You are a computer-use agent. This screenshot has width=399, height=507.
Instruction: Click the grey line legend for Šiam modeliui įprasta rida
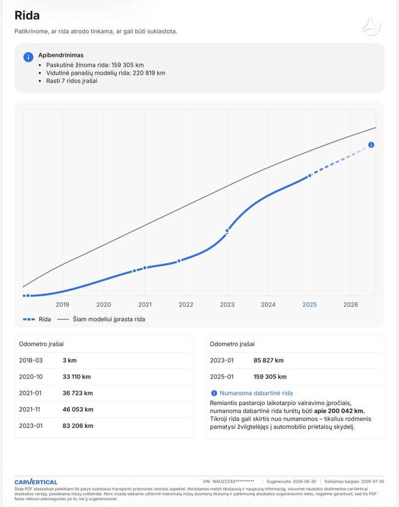(63, 319)
